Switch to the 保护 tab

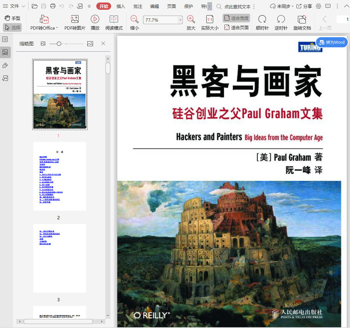tap(189, 6)
